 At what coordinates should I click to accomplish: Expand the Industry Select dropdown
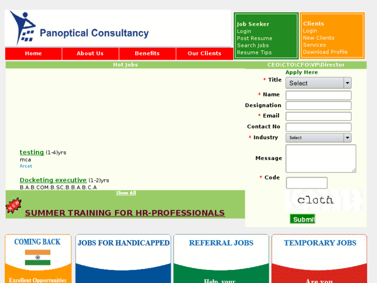click(x=318, y=138)
